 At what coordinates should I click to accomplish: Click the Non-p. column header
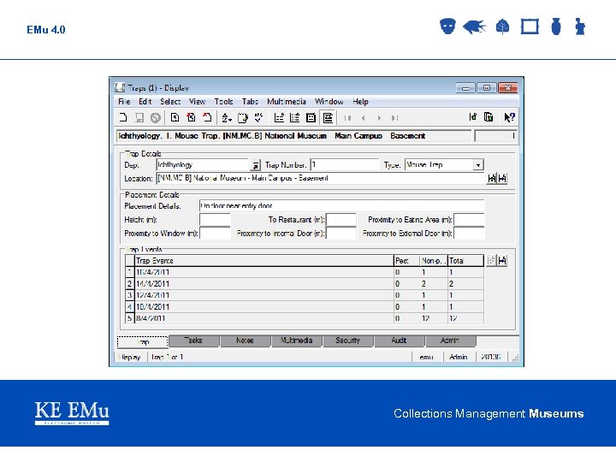point(433,261)
